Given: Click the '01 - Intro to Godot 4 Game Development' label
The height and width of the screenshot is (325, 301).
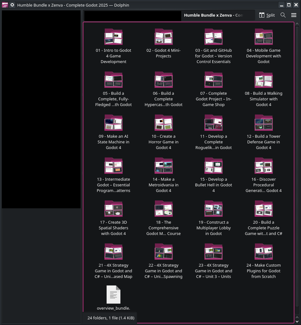Looking at the screenshot, I should tap(113, 56).
